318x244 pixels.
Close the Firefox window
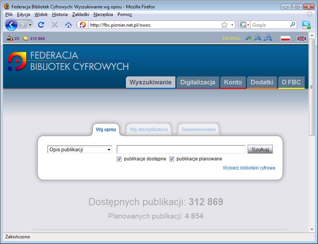[x=309, y=7]
